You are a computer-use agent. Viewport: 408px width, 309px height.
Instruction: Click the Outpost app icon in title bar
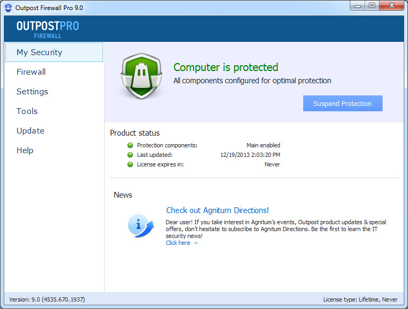click(x=8, y=8)
